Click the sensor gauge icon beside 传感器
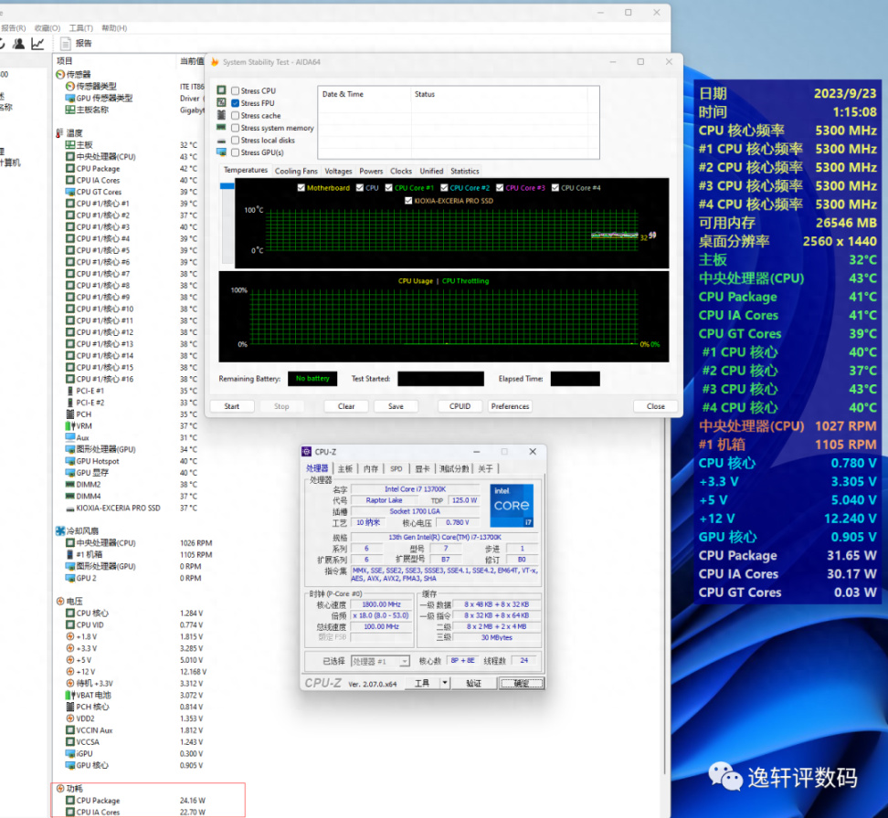Screen dimensions: 888x818 pos(60,75)
